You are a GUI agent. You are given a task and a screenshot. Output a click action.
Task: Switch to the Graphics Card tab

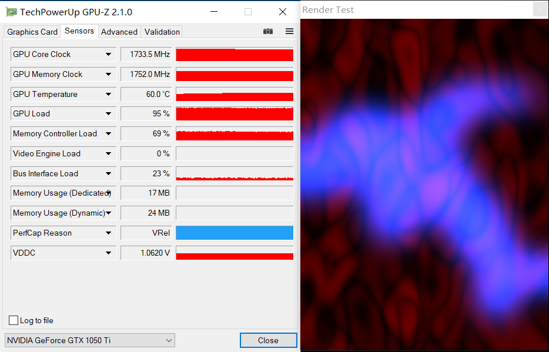click(32, 32)
